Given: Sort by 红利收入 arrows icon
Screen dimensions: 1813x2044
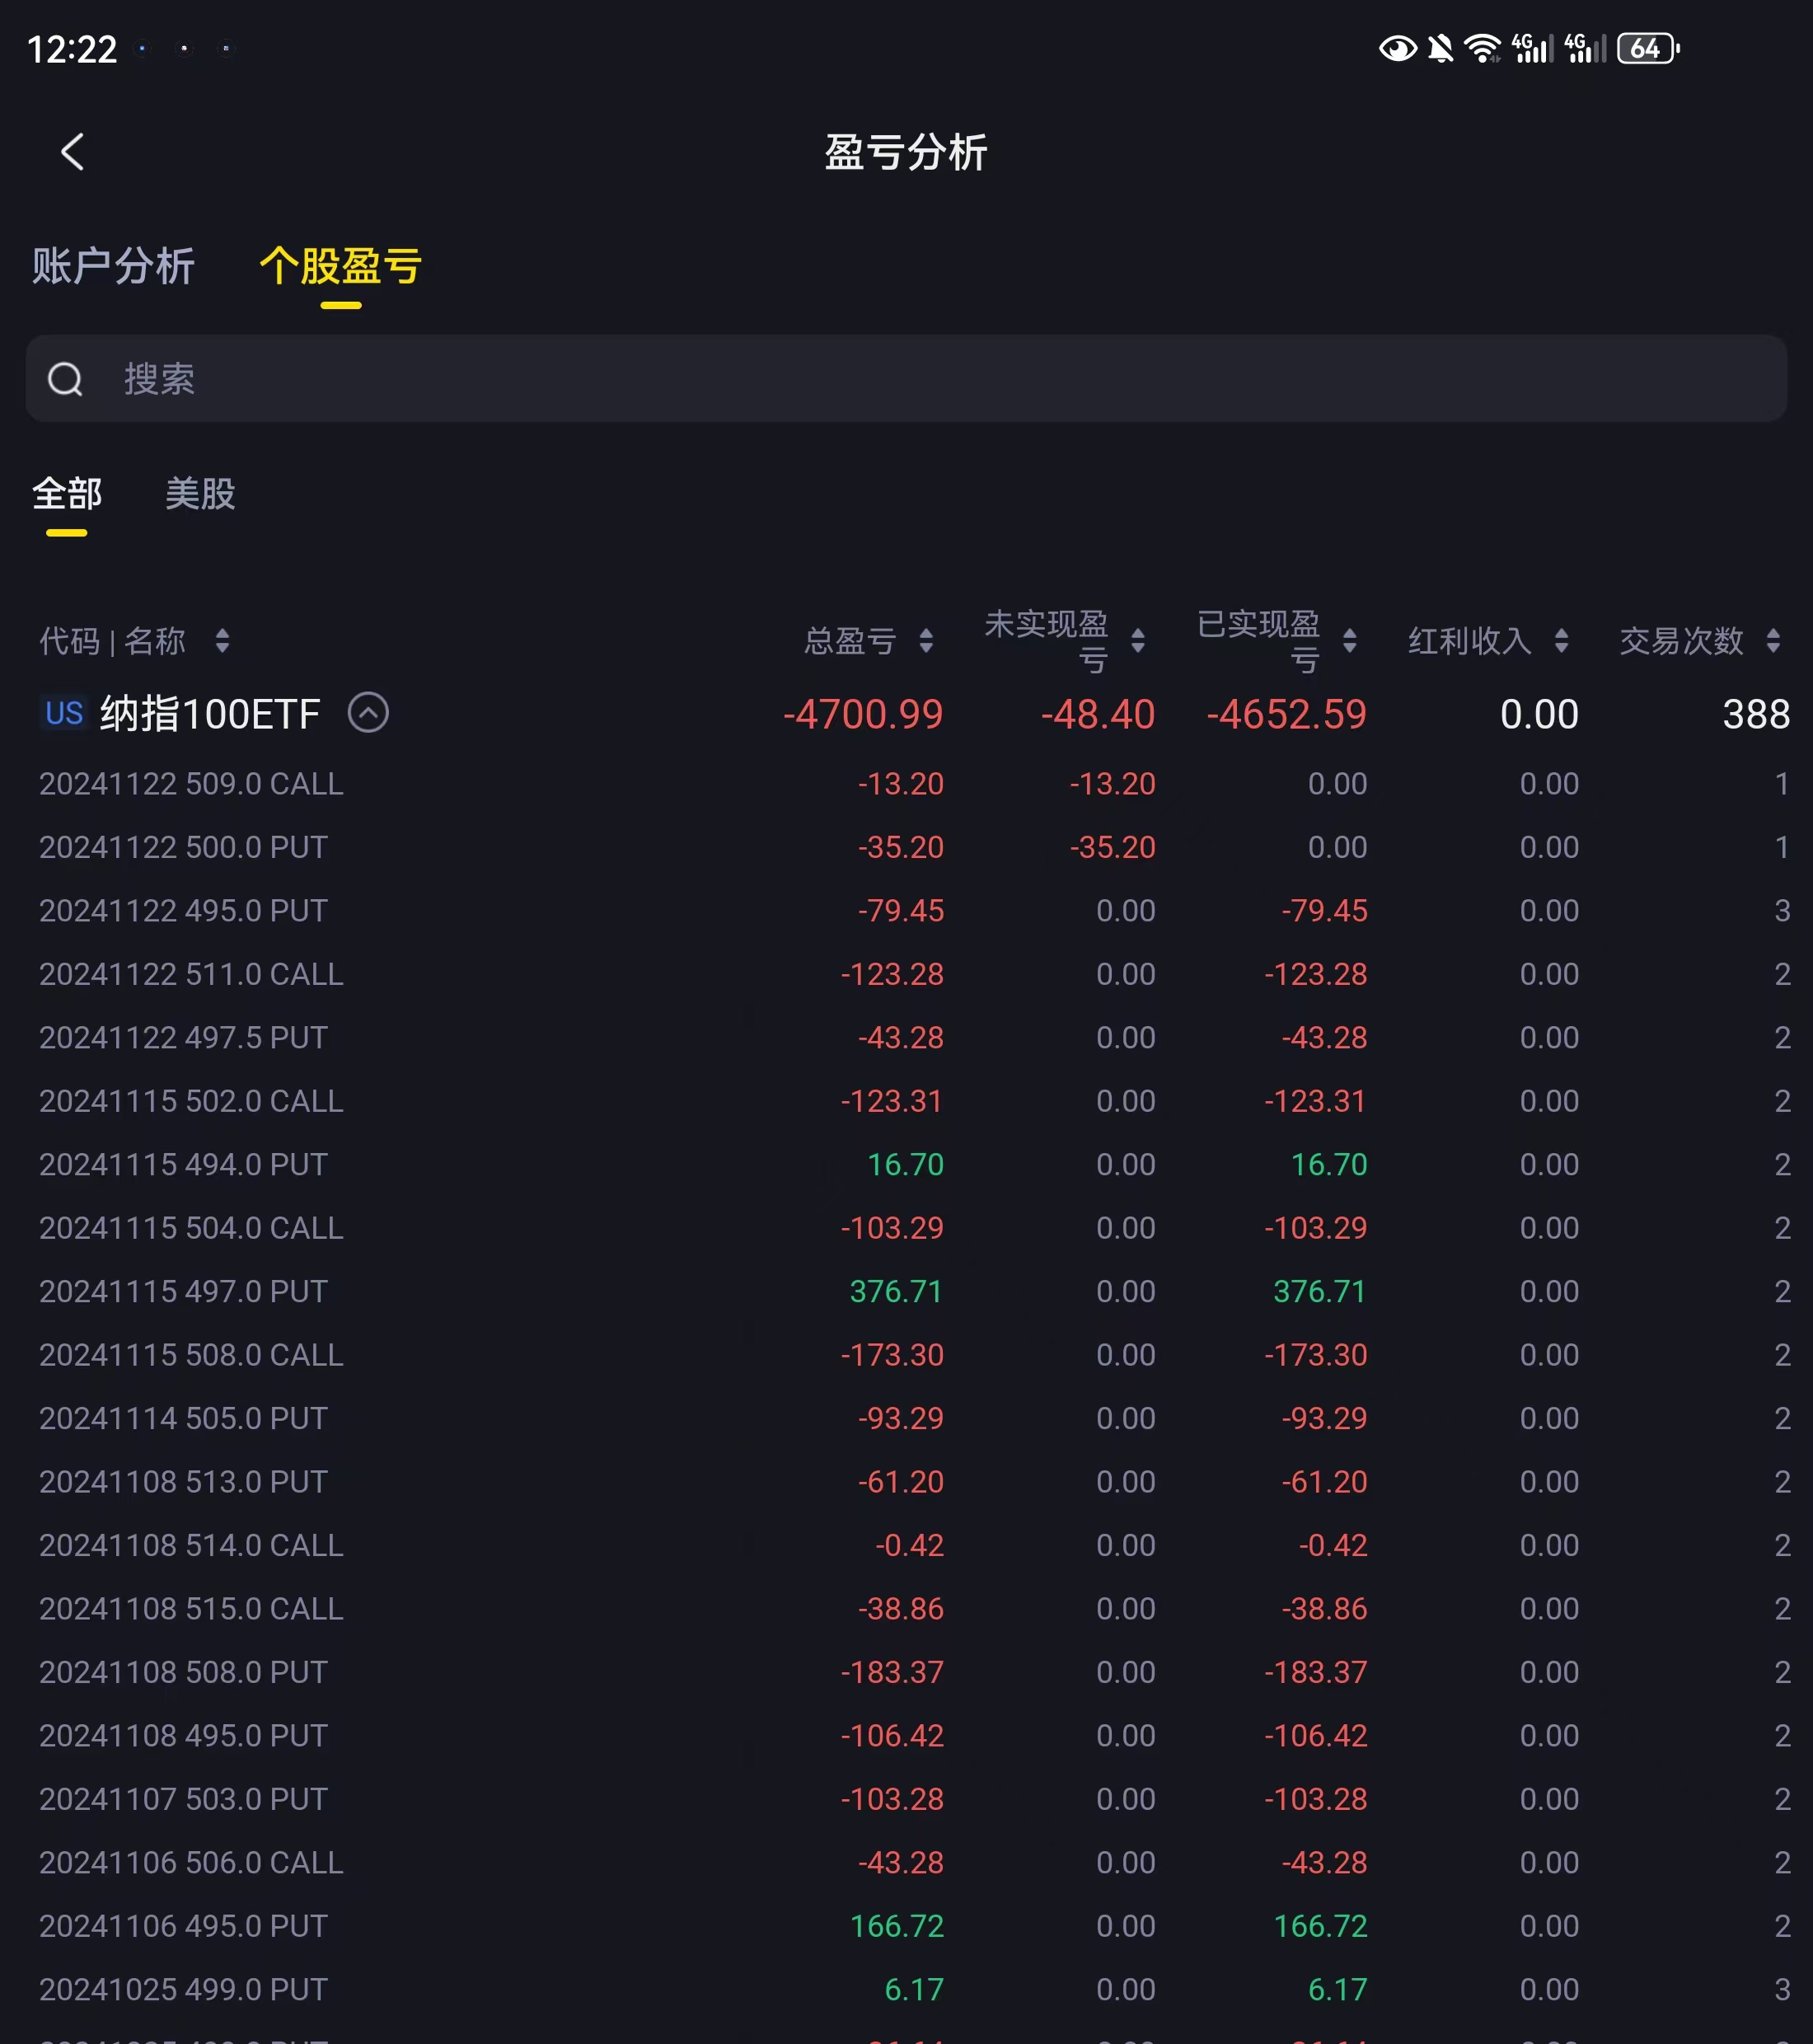Looking at the screenshot, I should coord(1562,641).
